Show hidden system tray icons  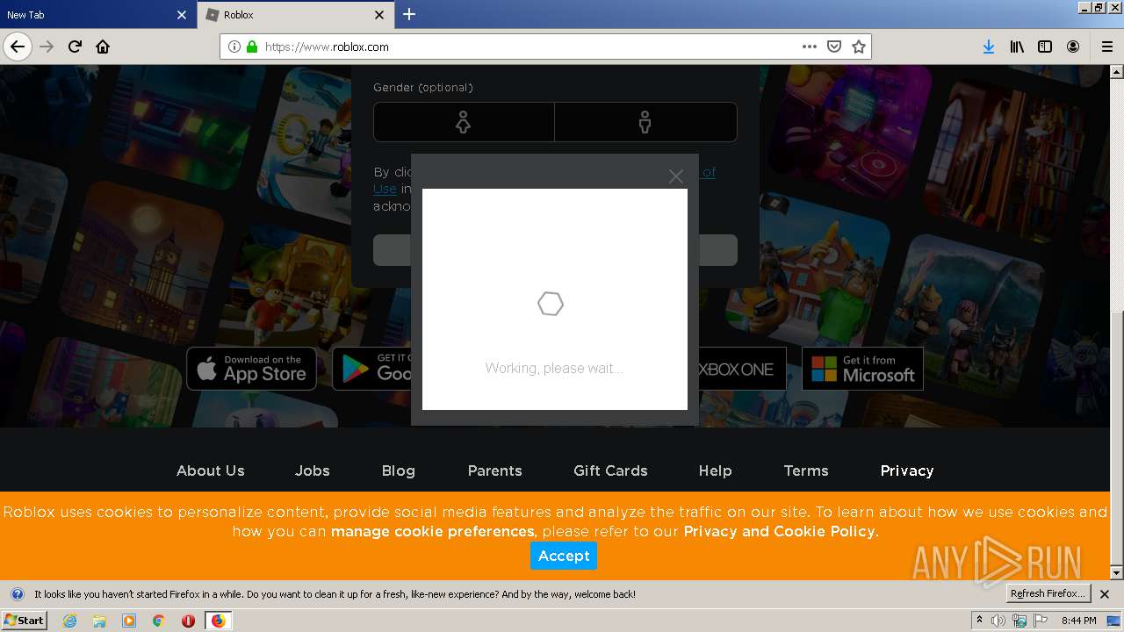pos(980,620)
